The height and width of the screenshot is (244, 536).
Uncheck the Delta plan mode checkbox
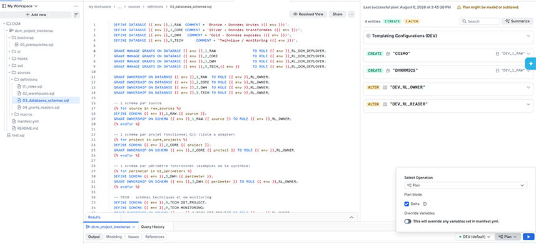[407, 204]
